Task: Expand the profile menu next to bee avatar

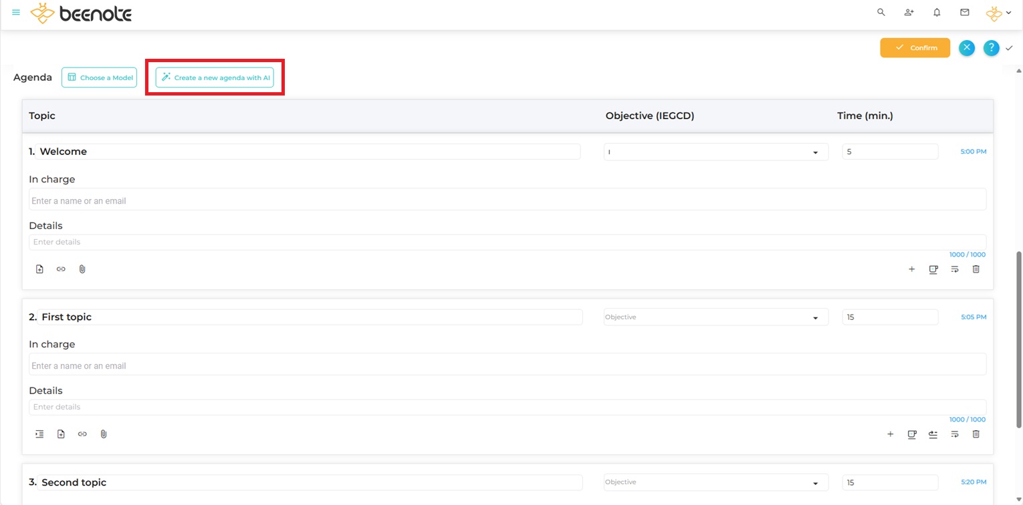Action: [1008, 13]
